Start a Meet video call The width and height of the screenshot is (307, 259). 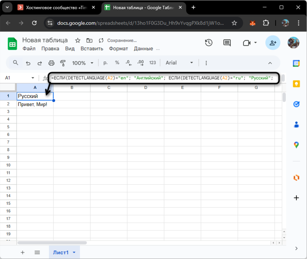pos(247,43)
